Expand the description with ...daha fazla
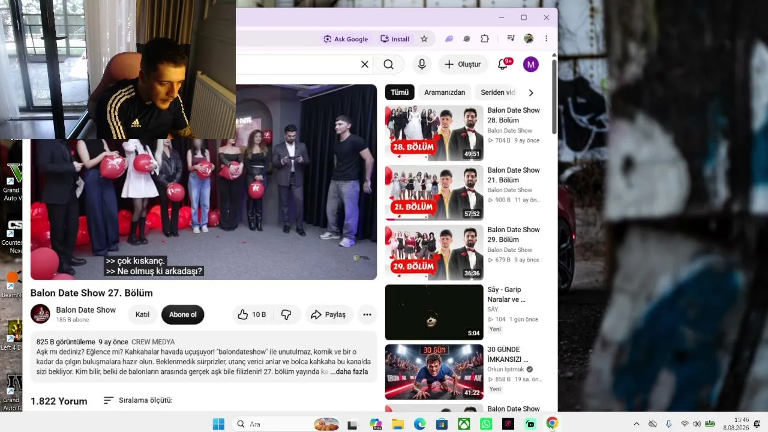This screenshot has width=768, height=432. click(x=349, y=372)
